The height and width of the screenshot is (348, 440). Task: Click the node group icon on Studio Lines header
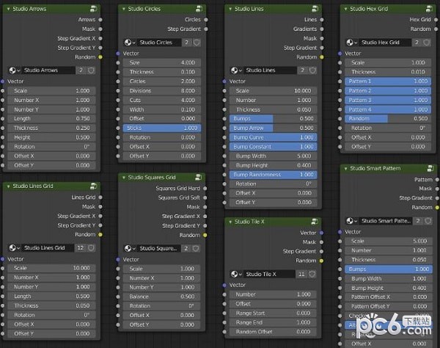click(x=315, y=9)
